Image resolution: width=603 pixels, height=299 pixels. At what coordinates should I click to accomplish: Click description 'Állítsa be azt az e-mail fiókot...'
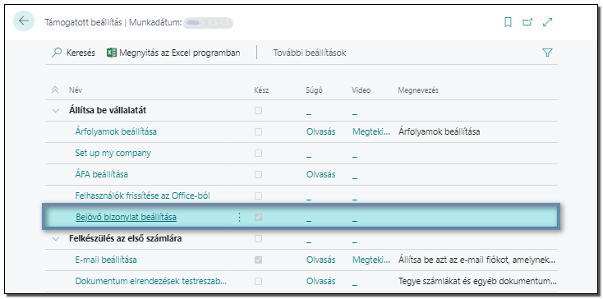pos(476,260)
